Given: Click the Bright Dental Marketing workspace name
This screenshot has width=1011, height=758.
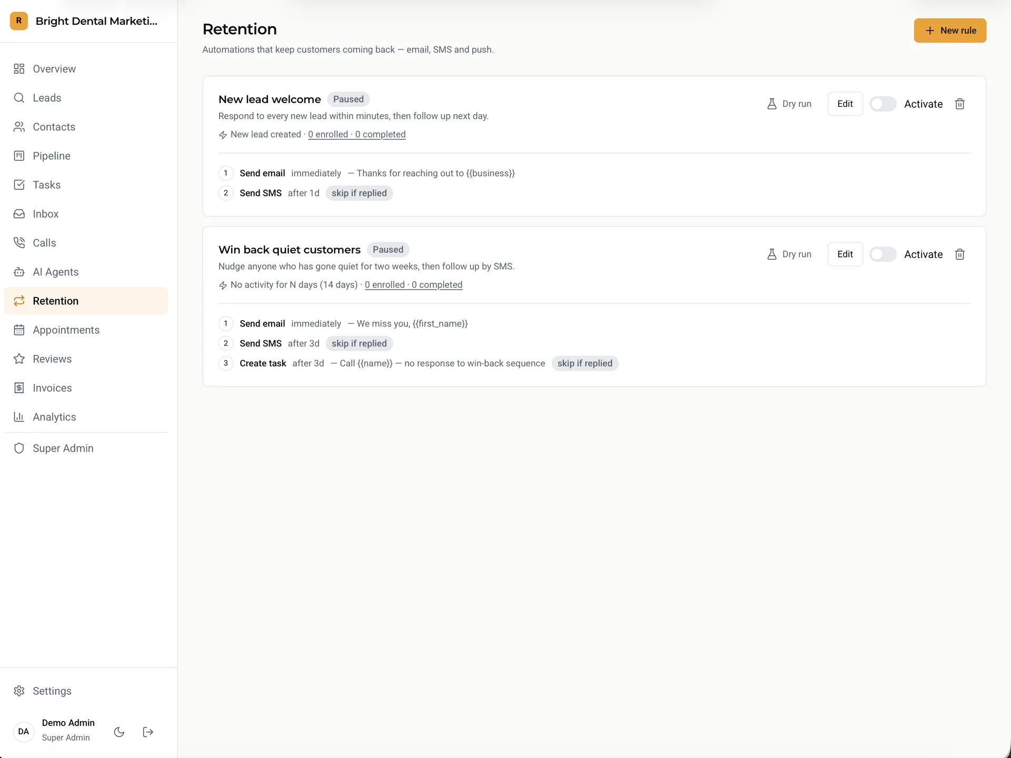Looking at the screenshot, I should pos(96,21).
